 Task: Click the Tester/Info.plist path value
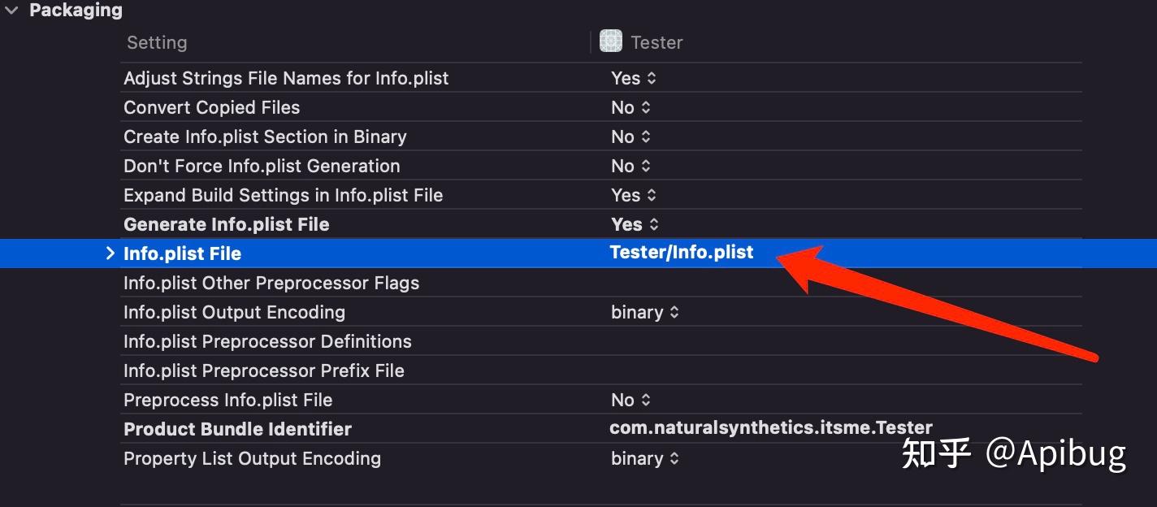tap(682, 253)
